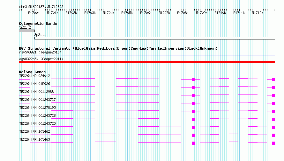The height and width of the screenshot is (161, 284).
Task: Click the right-edge exon box of NM_001243727
Action: 274,103
